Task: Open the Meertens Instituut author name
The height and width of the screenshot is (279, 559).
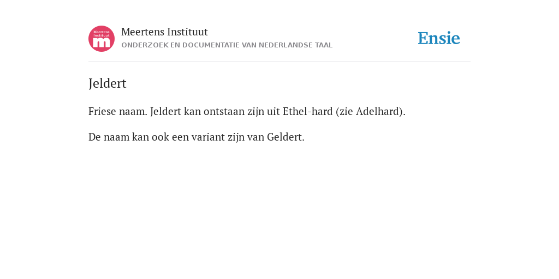Action: coord(164,32)
